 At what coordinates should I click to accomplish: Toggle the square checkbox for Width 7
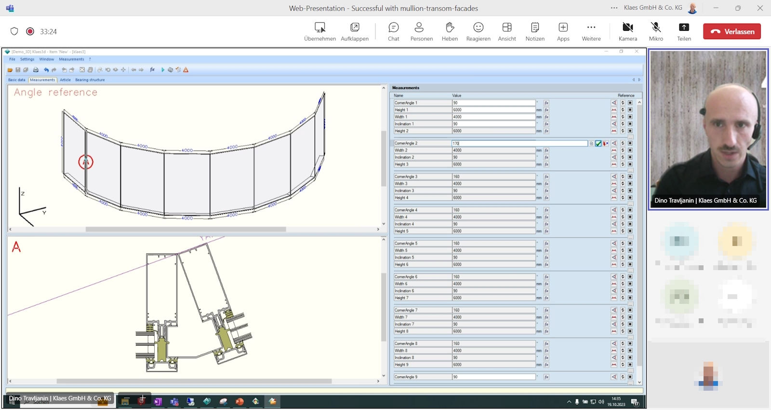pos(630,317)
